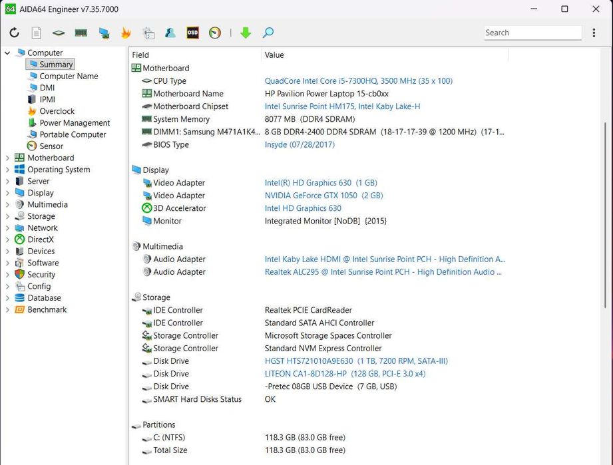
Task: Open the Preferences toolbar icon
Action: coord(148,33)
